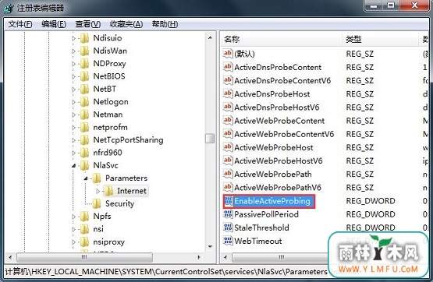433x282 pixels.
Task: Select the nfrd960 folder icon
Action: (x=84, y=153)
